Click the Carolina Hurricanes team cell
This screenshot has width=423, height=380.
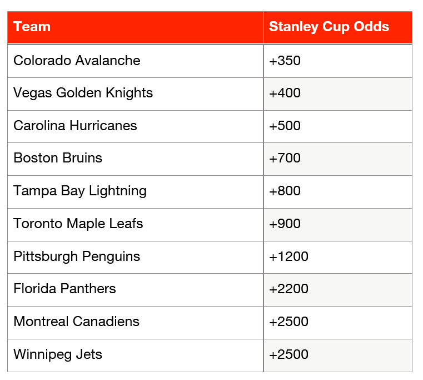pyautogui.click(x=75, y=126)
